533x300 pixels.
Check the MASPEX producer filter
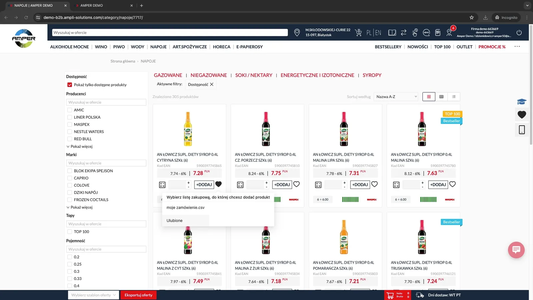tap(70, 124)
